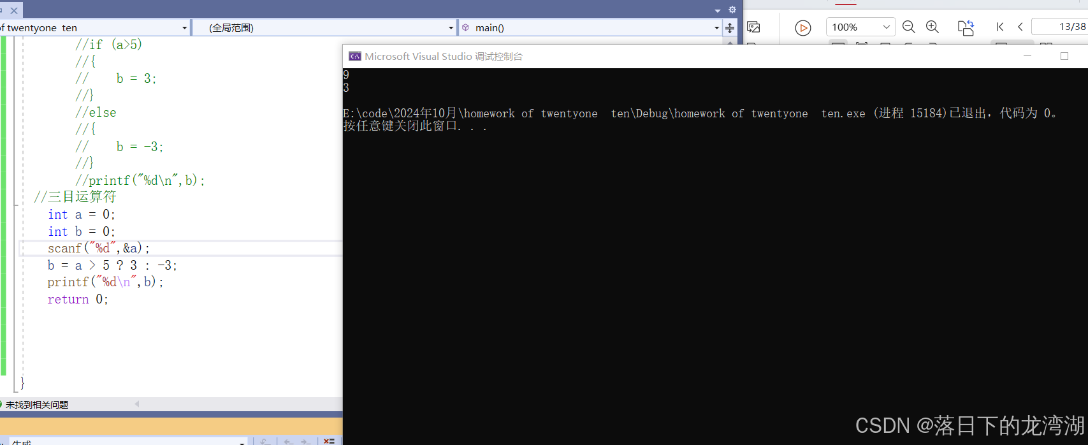Image resolution: width=1088 pixels, height=445 pixels.
Task: Open the editor window settings gear
Action: tap(732, 10)
